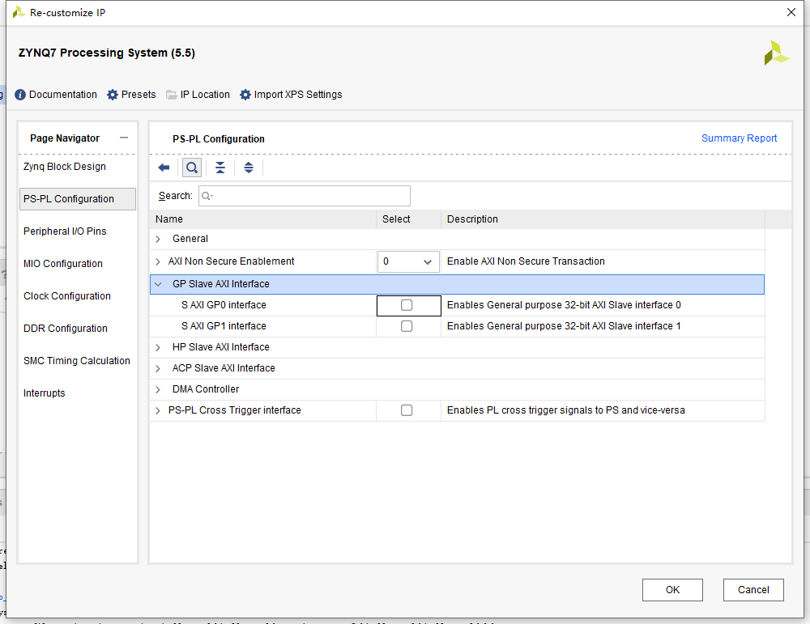Open AXI Non Secure Enablement dropdown

[x=408, y=261]
